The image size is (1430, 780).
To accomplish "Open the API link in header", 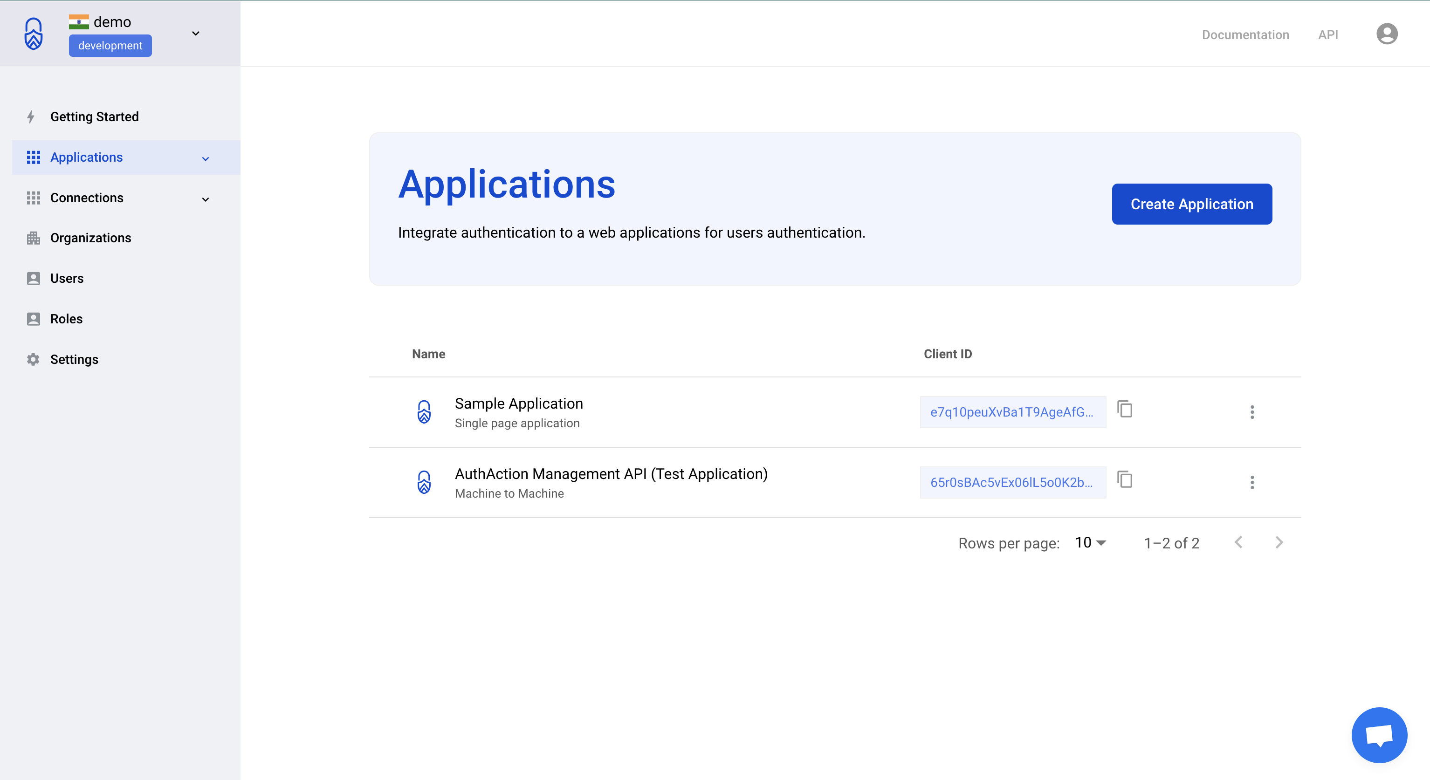I will [x=1328, y=34].
